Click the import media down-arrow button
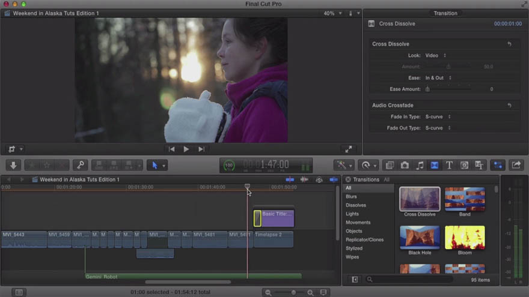 coord(13,165)
